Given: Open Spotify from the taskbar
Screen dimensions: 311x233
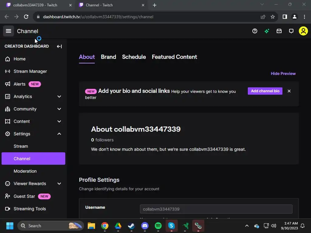Looking at the screenshot, I should click(x=158, y=226).
